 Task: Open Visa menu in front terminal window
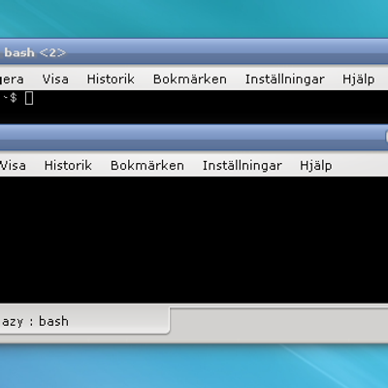pyautogui.click(x=13, y=166)
